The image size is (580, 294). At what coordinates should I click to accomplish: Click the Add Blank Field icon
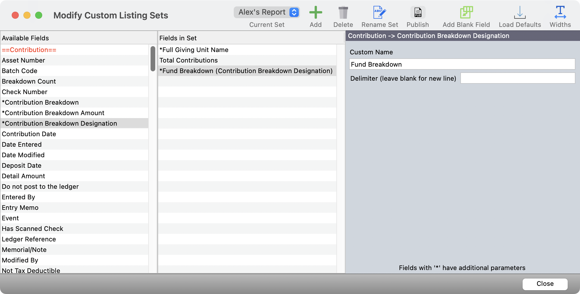point(466,13)
